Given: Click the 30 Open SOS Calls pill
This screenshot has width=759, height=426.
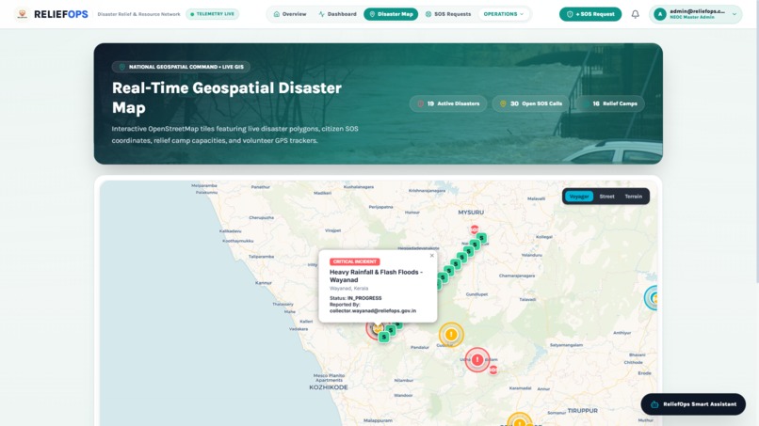Looking at the screenshot, I should point(531,103).
